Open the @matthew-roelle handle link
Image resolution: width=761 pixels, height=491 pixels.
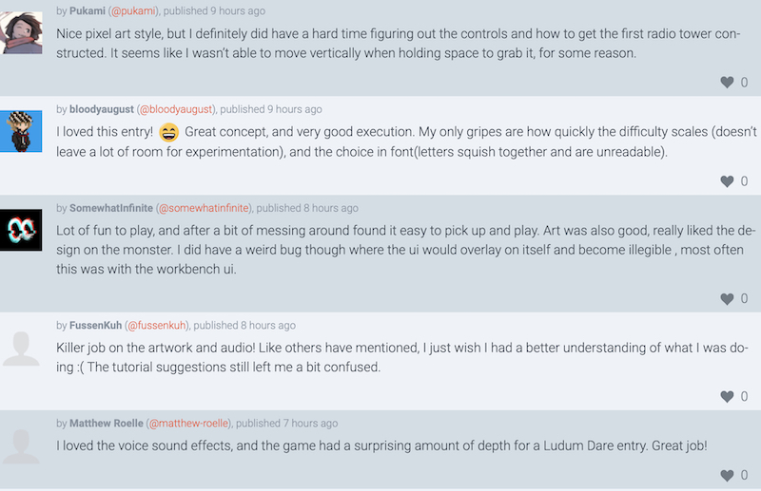coord(188,424)
